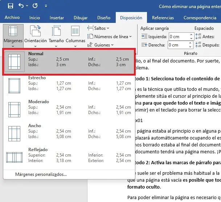This screenshot has height=202, width=221.
Task: Open Márgenes personalizados dialog
Action: [x=41, y=174]
